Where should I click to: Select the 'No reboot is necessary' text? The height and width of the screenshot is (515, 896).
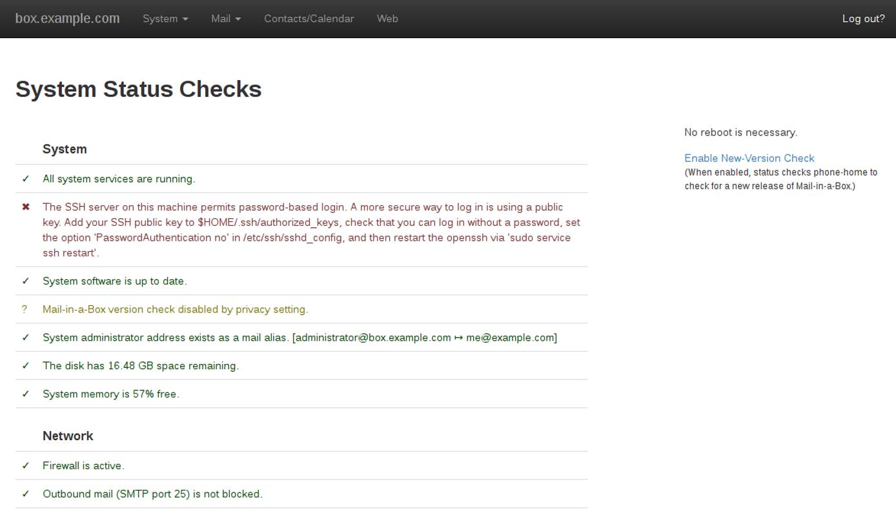tap(740, 132)
